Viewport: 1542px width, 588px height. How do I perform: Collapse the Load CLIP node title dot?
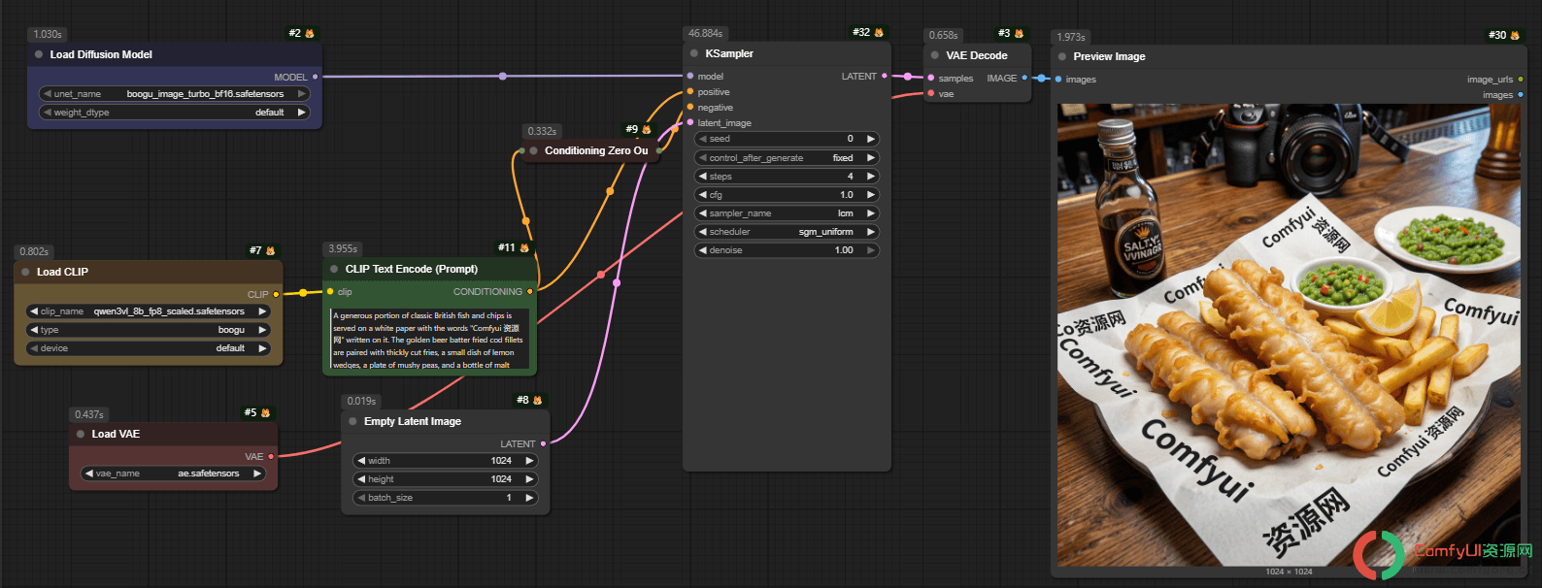click(25, 273)
